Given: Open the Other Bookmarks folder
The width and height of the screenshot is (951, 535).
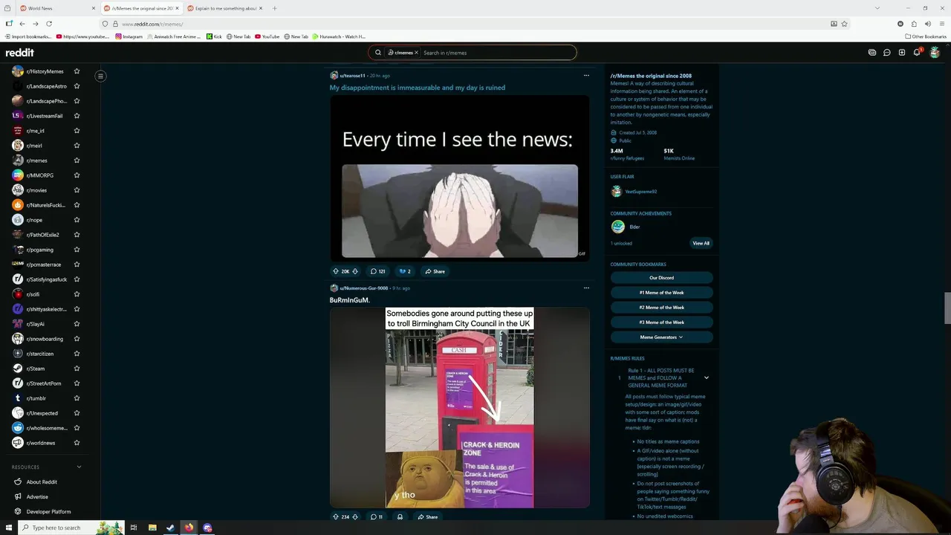Looking at the screenshot, I should point(926,36).
